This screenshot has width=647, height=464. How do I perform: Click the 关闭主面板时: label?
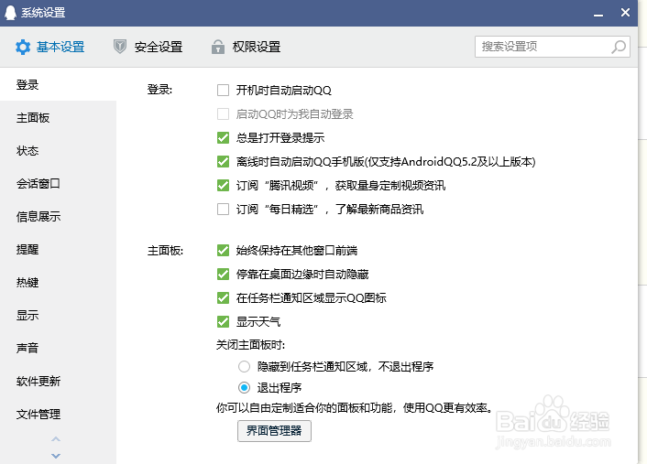(250, 345)
